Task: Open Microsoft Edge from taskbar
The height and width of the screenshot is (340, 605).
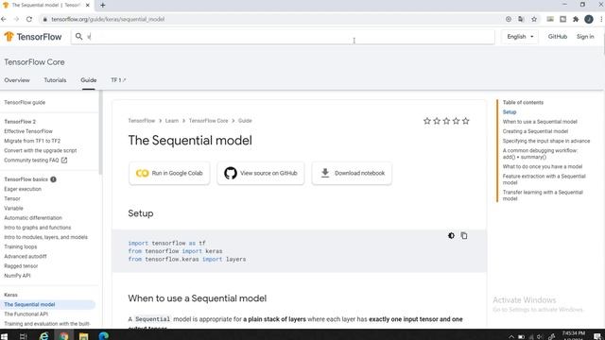Action: (x=103, y=336)
